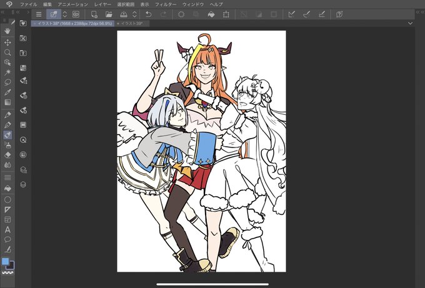
Task: Select the Lasso selection tool
Action: tap(7, 82)
